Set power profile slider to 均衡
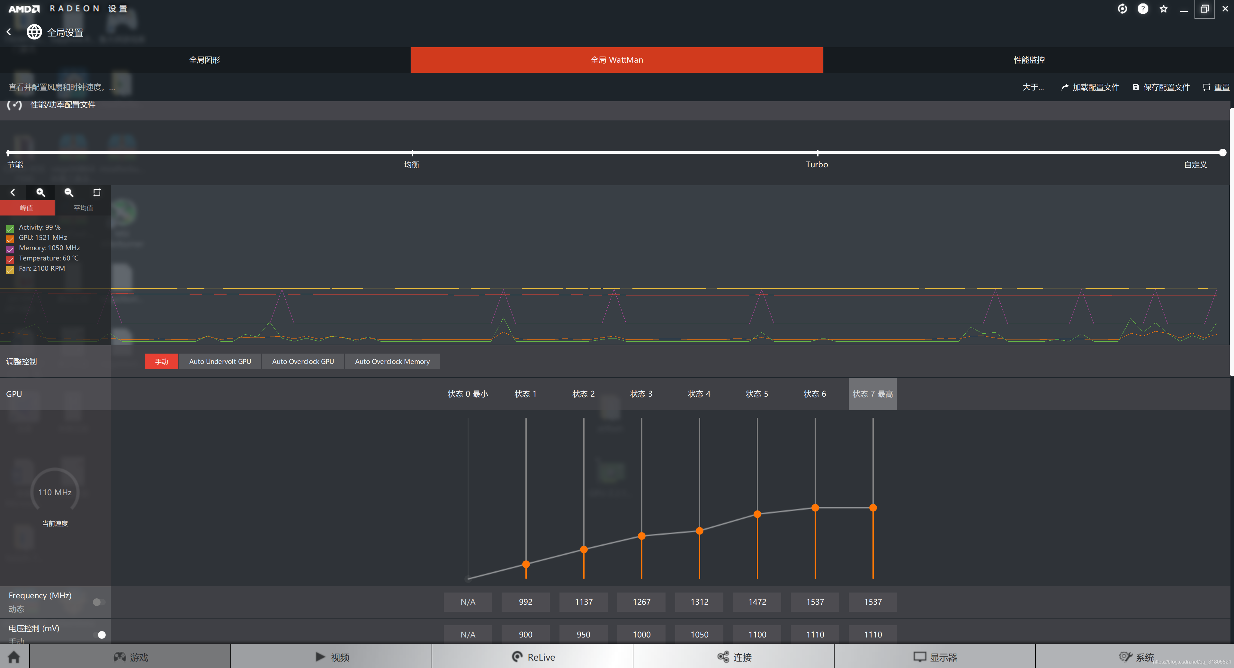This screenshot has height=668, width=1234. 412,153
